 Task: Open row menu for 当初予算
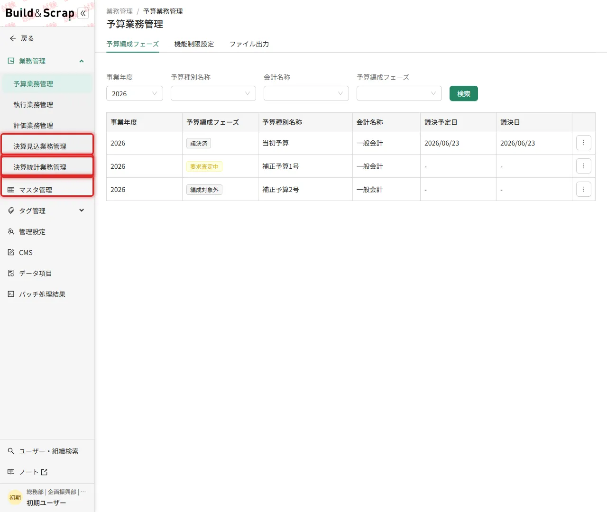(x=584, y=143)
